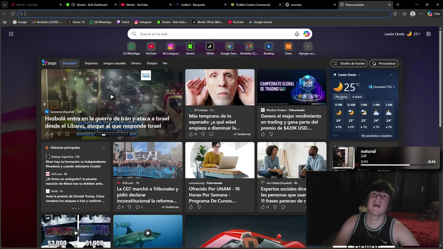This screenshot has width=443, height=249.
Task: Play the Euronews video
Action: [112, 97]
